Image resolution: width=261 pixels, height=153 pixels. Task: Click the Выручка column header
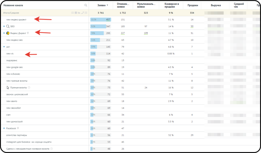(216, 5)
